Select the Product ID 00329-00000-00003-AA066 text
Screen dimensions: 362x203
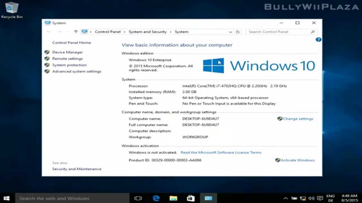[176, 160]
